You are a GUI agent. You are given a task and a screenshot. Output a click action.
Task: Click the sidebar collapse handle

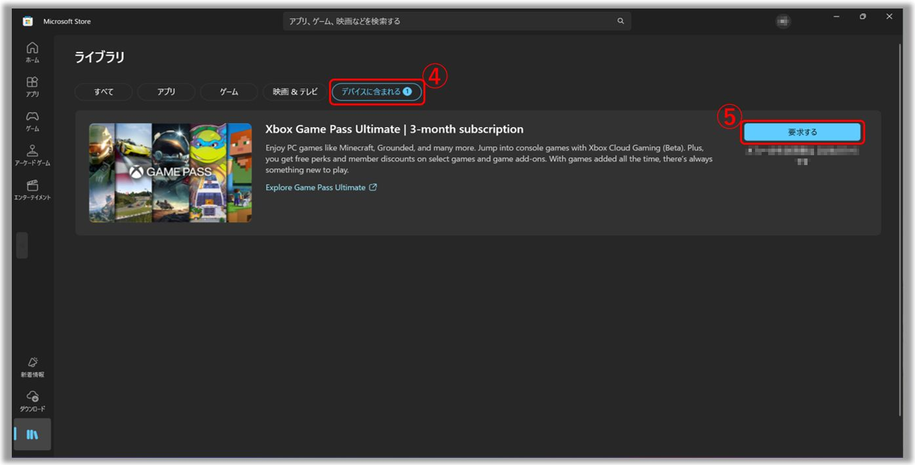[22, 245]
